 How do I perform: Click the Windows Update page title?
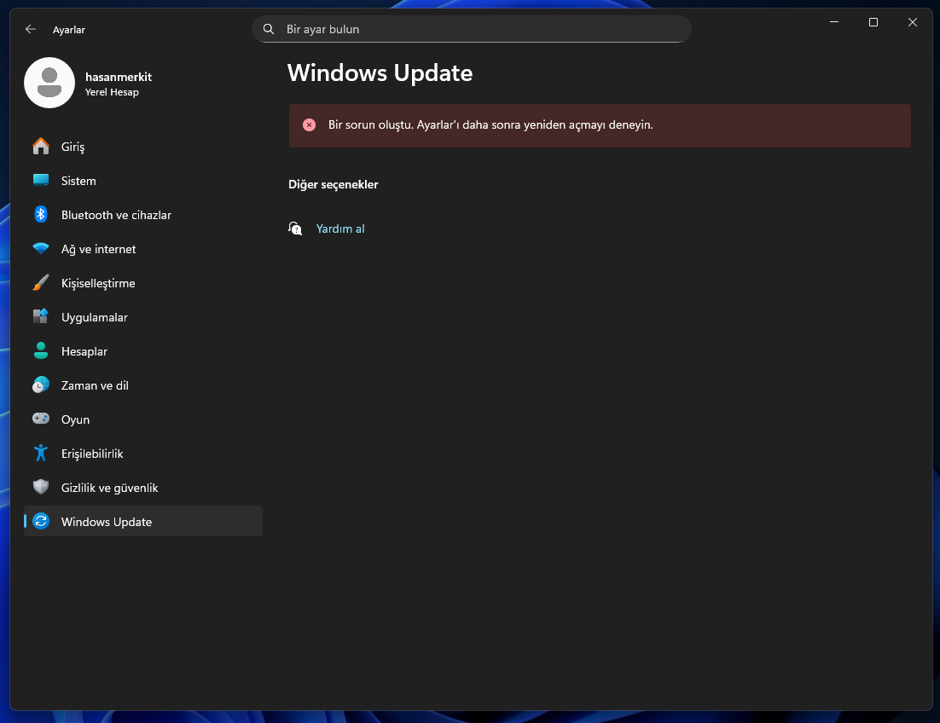(380, 73)
